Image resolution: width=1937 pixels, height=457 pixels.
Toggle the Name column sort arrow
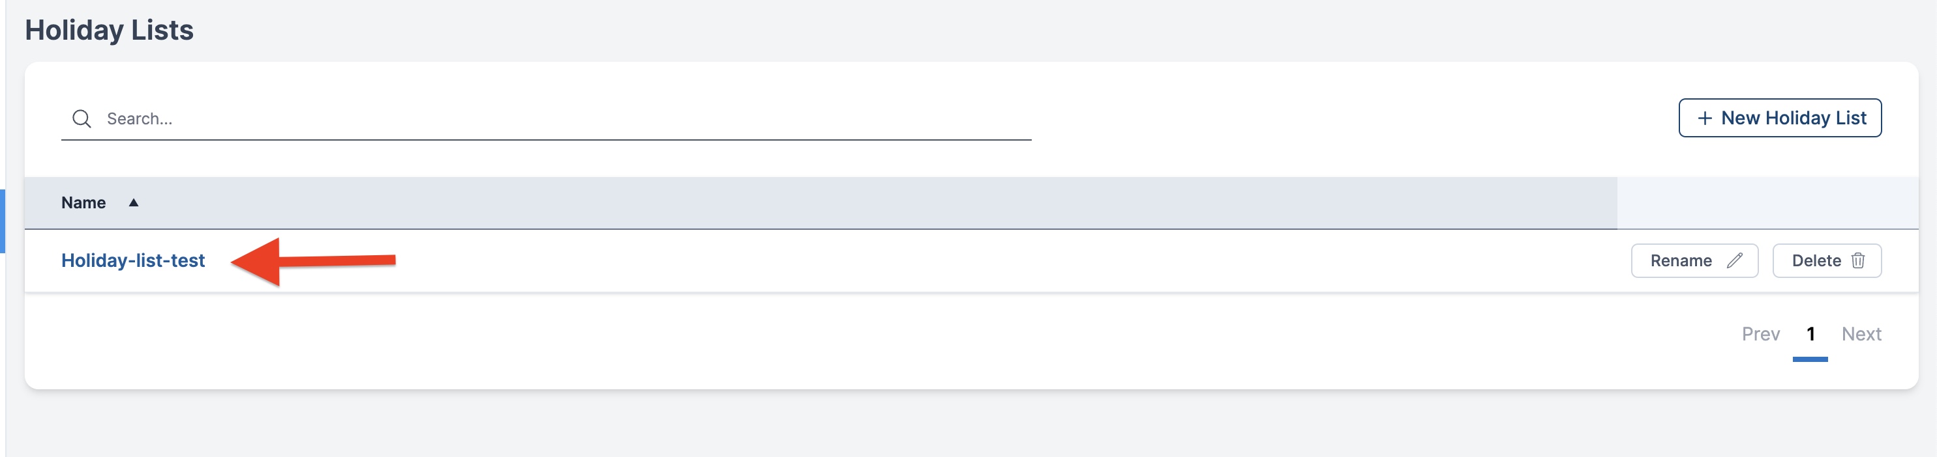tap(133, 202)
